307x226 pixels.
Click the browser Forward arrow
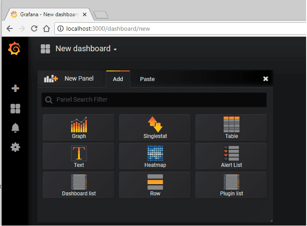(x=22, y=29)
